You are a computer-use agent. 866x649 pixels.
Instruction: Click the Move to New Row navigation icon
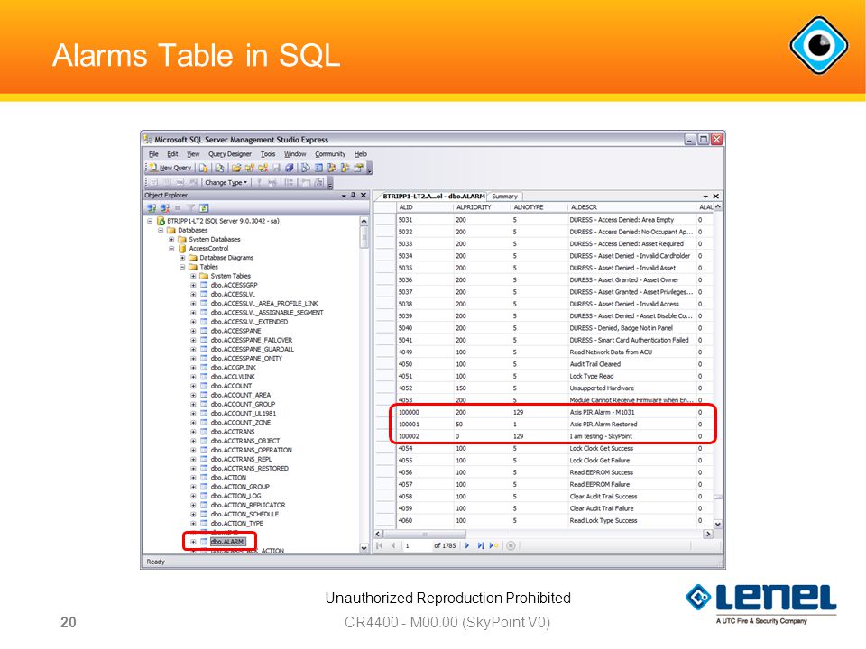493,546
